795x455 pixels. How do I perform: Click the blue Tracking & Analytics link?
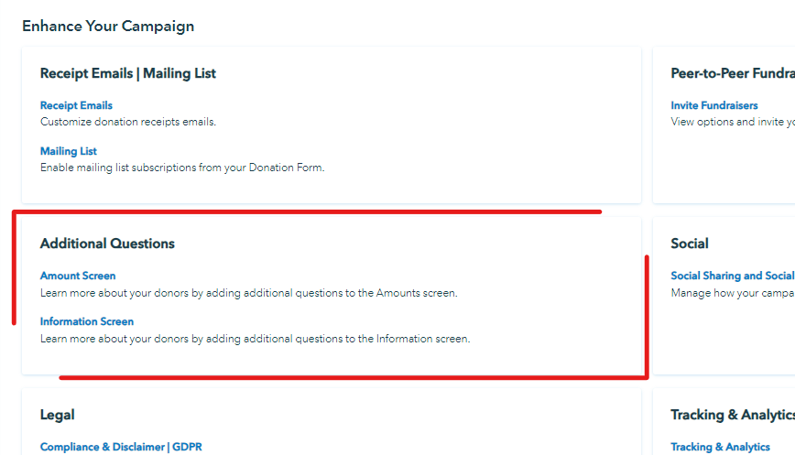pos(720,447)
